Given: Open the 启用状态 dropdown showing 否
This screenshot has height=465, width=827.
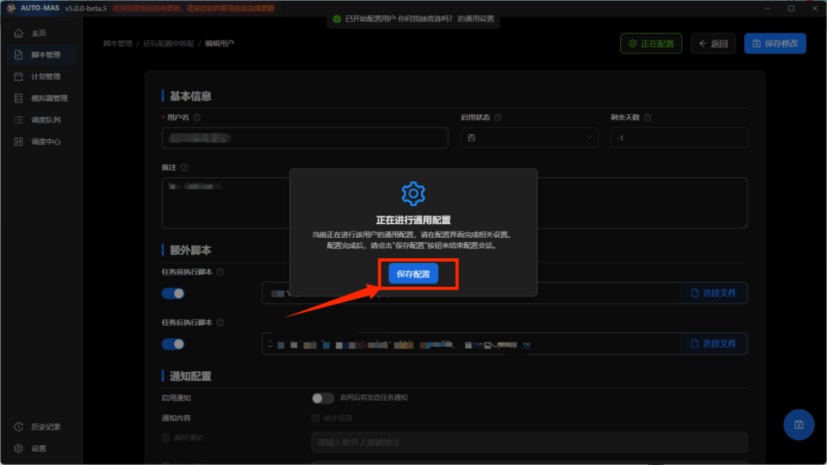Looking at the screenshot, I should 529,137.
